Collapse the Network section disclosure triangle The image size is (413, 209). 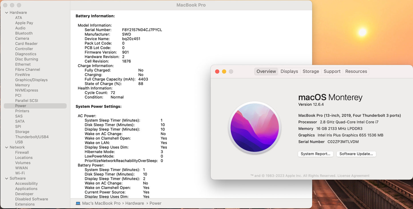coord(7,147)
